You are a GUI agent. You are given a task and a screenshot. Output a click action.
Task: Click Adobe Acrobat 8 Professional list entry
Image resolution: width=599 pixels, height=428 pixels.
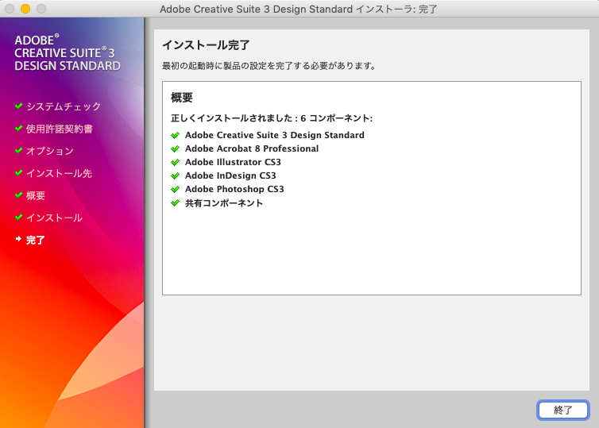[252, 148]
